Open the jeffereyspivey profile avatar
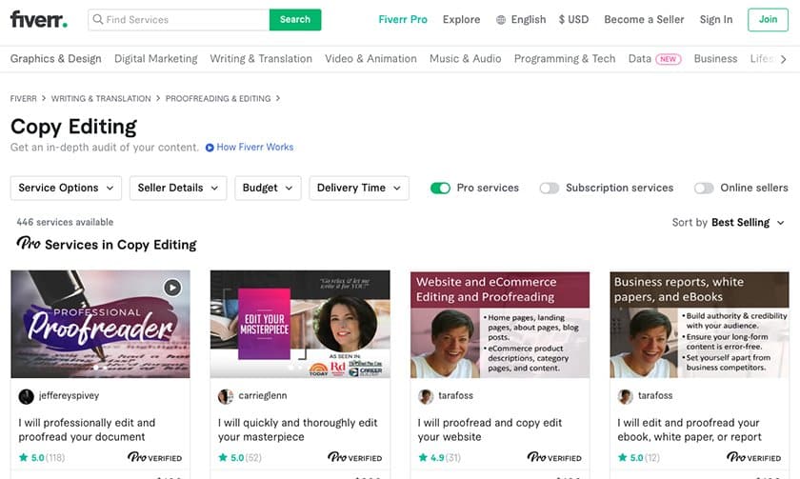This screenshot has height=479, width=800. point(26,396)
